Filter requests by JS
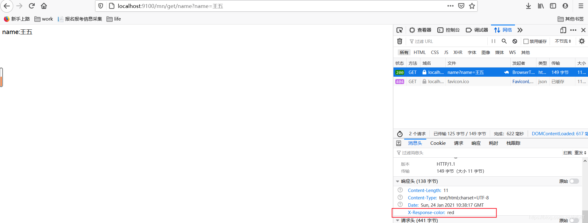The width and height of the screenshot is (588, 223). pyautogui.click(x=446, y=52)
